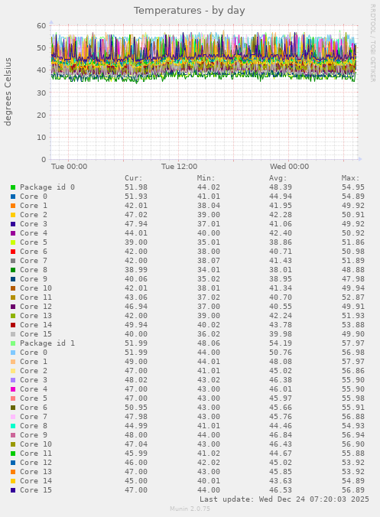The height and width of the screenshot is (517, 380).
Task: Click the 'Max:' column header
Action: [350, 178]
